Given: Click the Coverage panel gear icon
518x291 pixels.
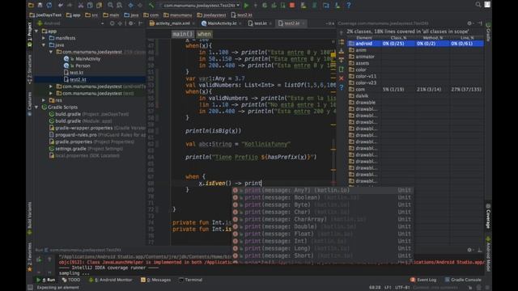Looking at the screenshot, I should (469, 23).
